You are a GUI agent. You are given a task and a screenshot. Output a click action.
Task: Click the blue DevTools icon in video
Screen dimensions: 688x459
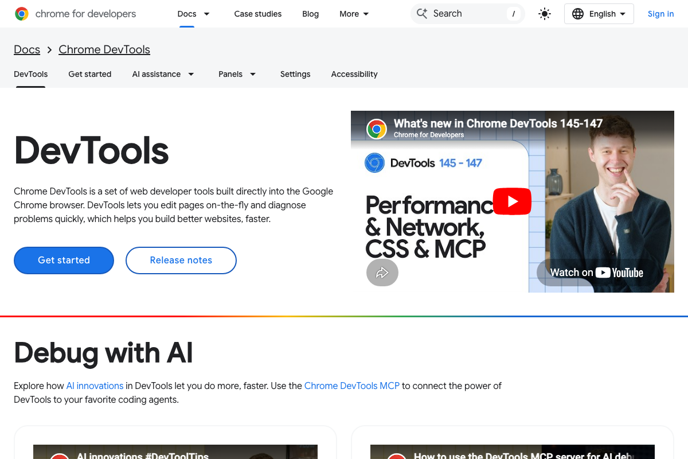[374, 163]
